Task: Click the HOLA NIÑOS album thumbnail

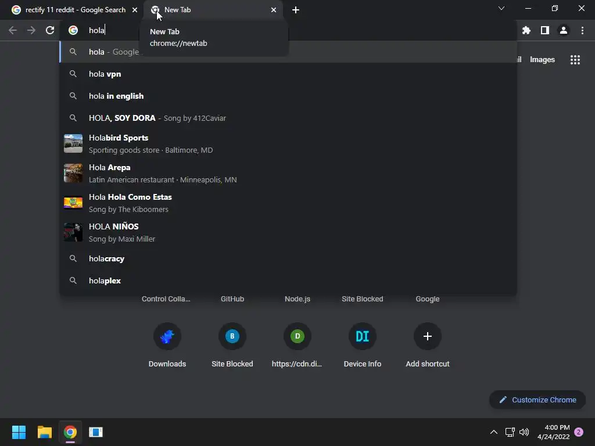Action: 73,232
